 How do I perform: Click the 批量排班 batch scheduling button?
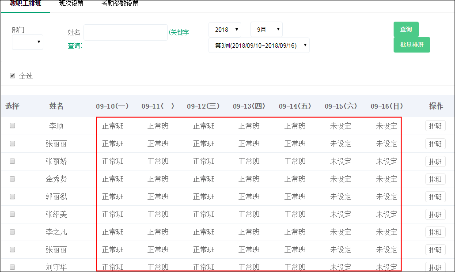[412, 45]
